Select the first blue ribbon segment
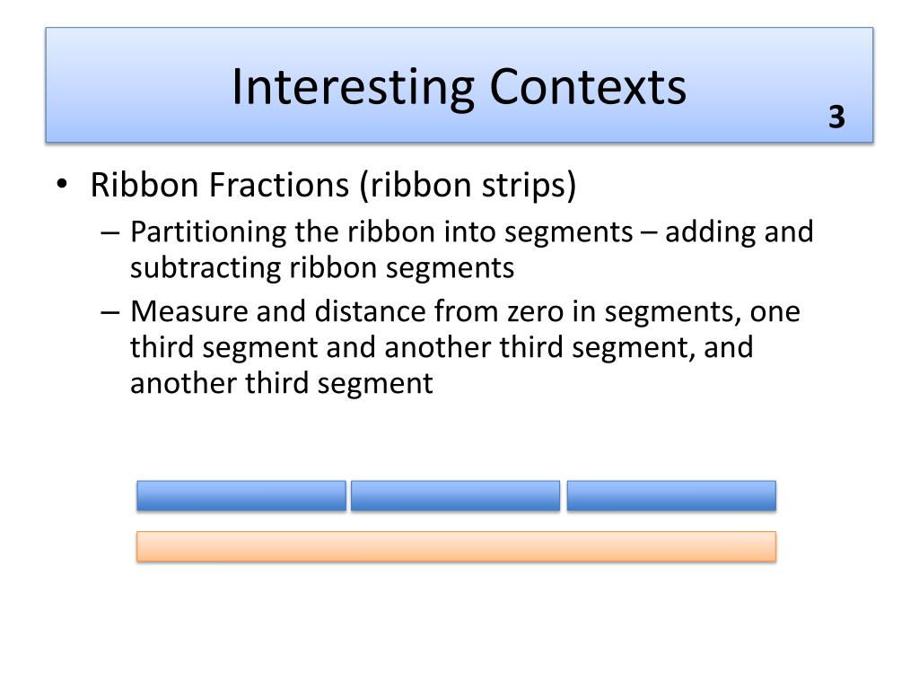 241,495
